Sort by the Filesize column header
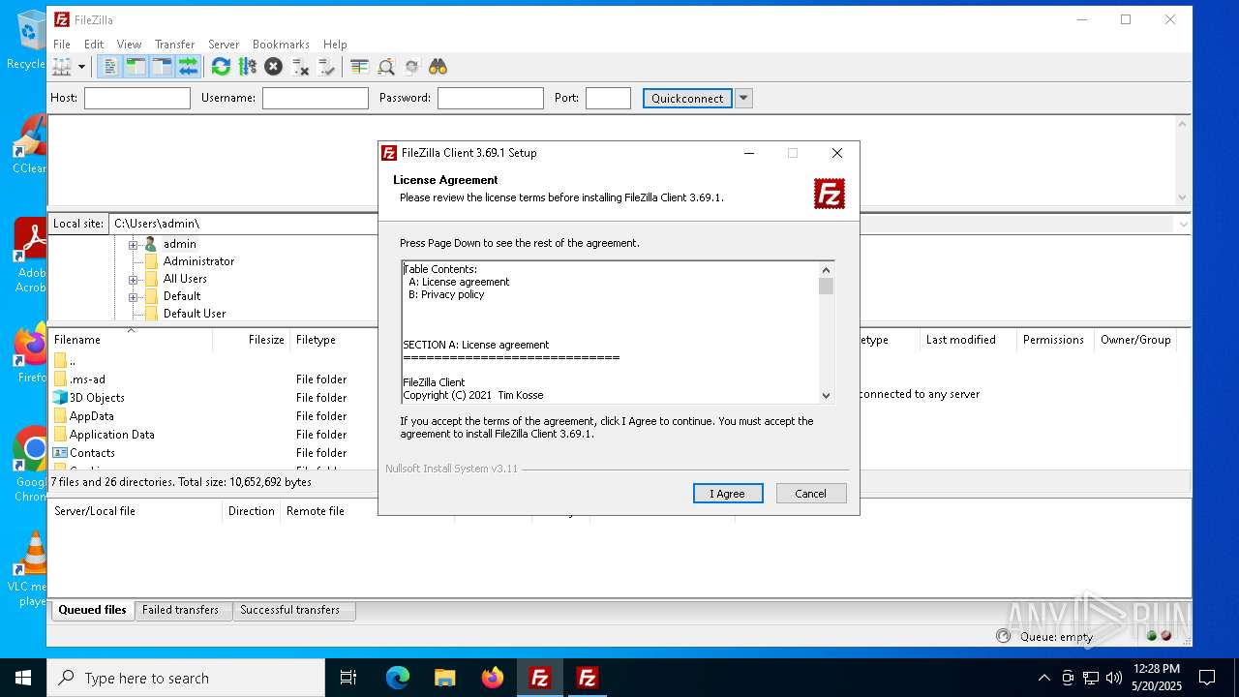Viewport: 1239px width, 697px height. tap(253, 340)
